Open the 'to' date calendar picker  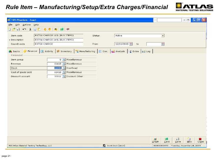163,44
